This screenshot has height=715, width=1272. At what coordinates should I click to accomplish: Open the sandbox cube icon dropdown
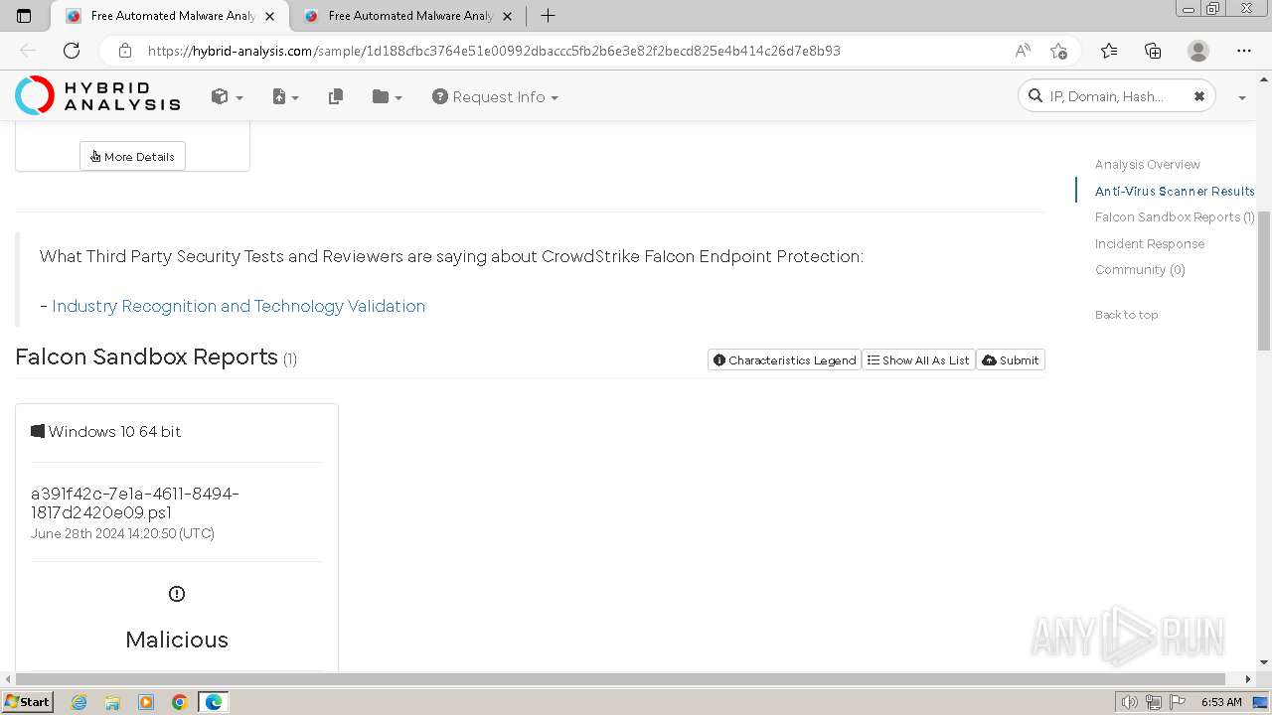tap(227, 96)
